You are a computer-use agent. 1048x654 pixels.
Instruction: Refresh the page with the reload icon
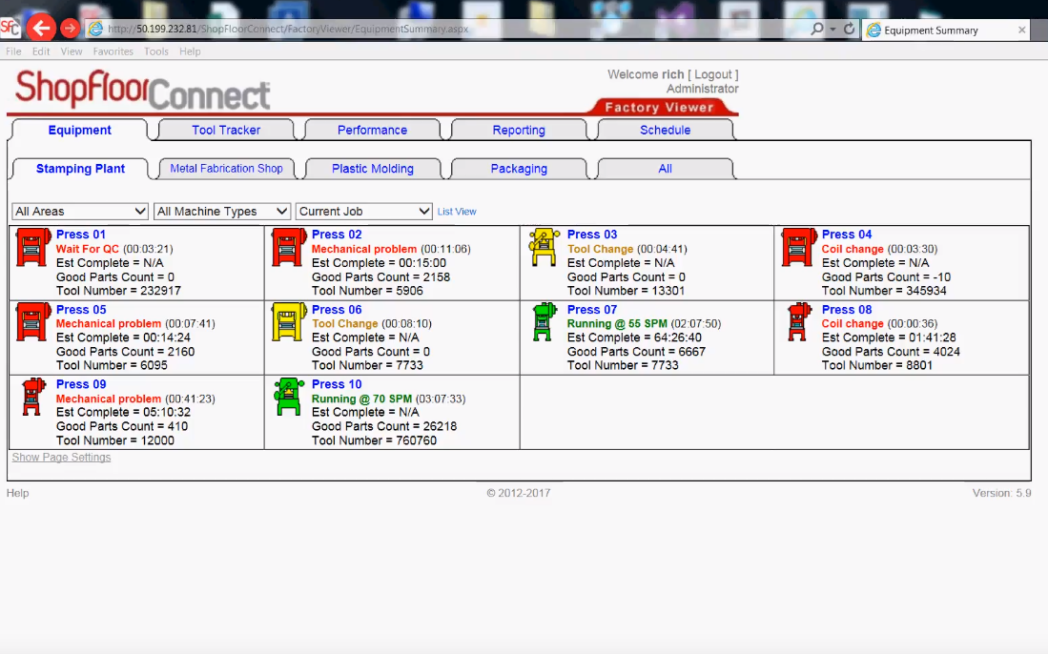[x=849, y=30]
